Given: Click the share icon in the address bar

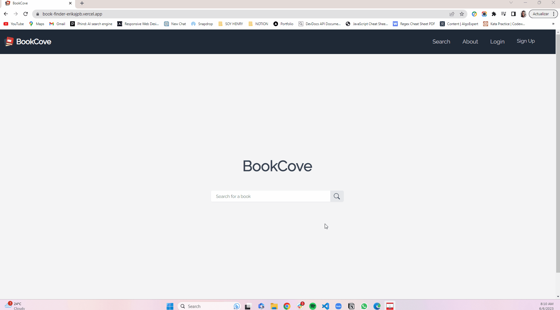Looking at the screenshot, I should [452, 14].
